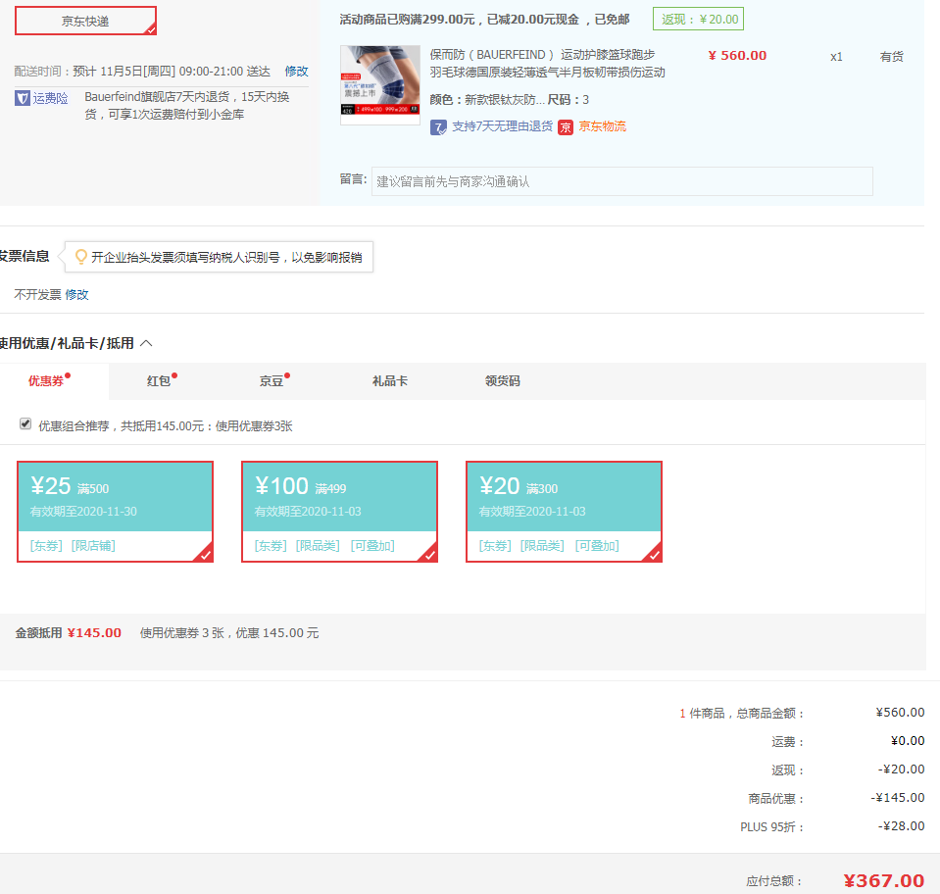Screen dimensions: 940x894
Task: Click the 返现 ¥20.00 cashback badge
Action: 699,20
